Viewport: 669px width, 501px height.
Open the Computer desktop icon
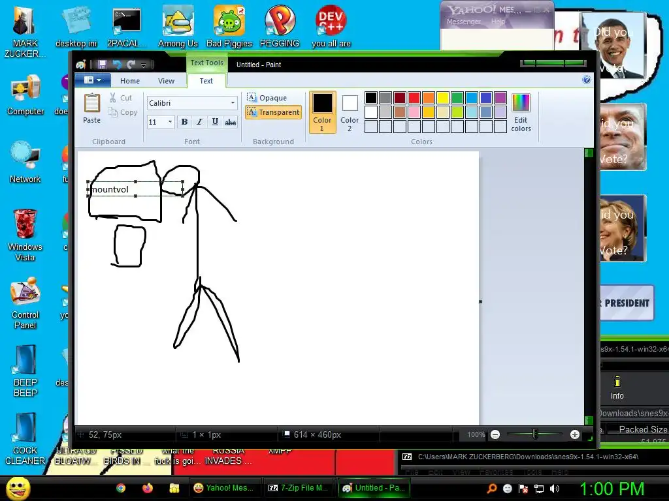point(25,95)
